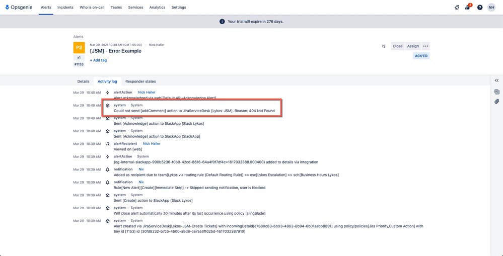503x256 pixels.
Task: Click the ACK'ED status badge
Action: [x=421, y=56]
